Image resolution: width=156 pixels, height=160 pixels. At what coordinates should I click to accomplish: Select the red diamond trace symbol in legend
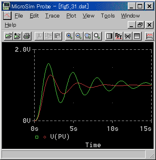pos(45,137)
